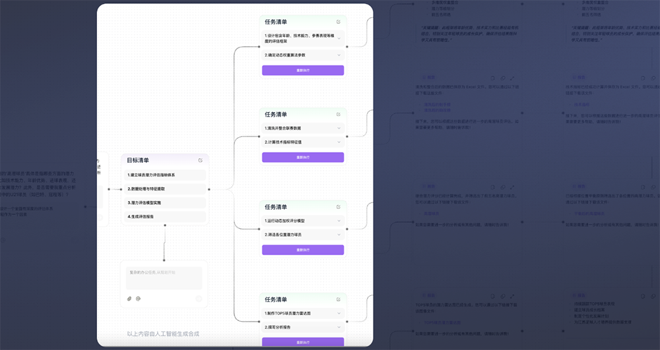Click the edit icon on the 目标清单 card
Viewport: 660px width, 350px height.
201,160
